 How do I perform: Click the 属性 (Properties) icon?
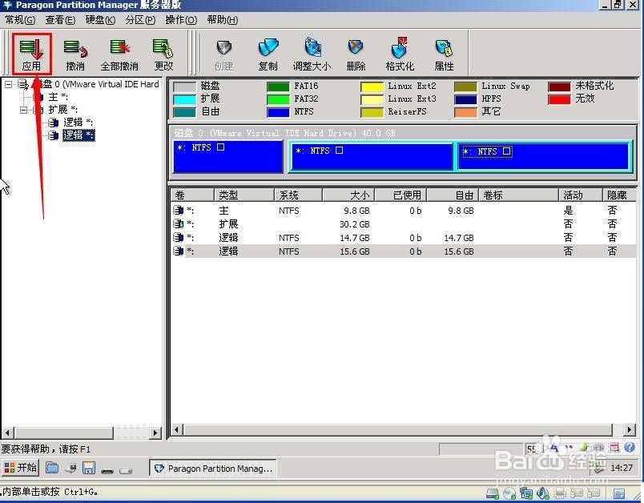point(444,54)
